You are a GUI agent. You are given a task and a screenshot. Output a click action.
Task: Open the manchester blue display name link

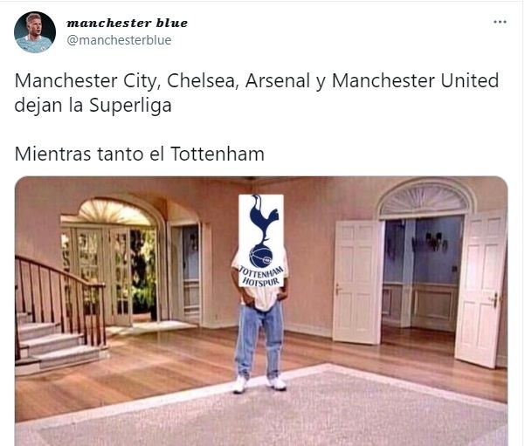coord(127,23)
